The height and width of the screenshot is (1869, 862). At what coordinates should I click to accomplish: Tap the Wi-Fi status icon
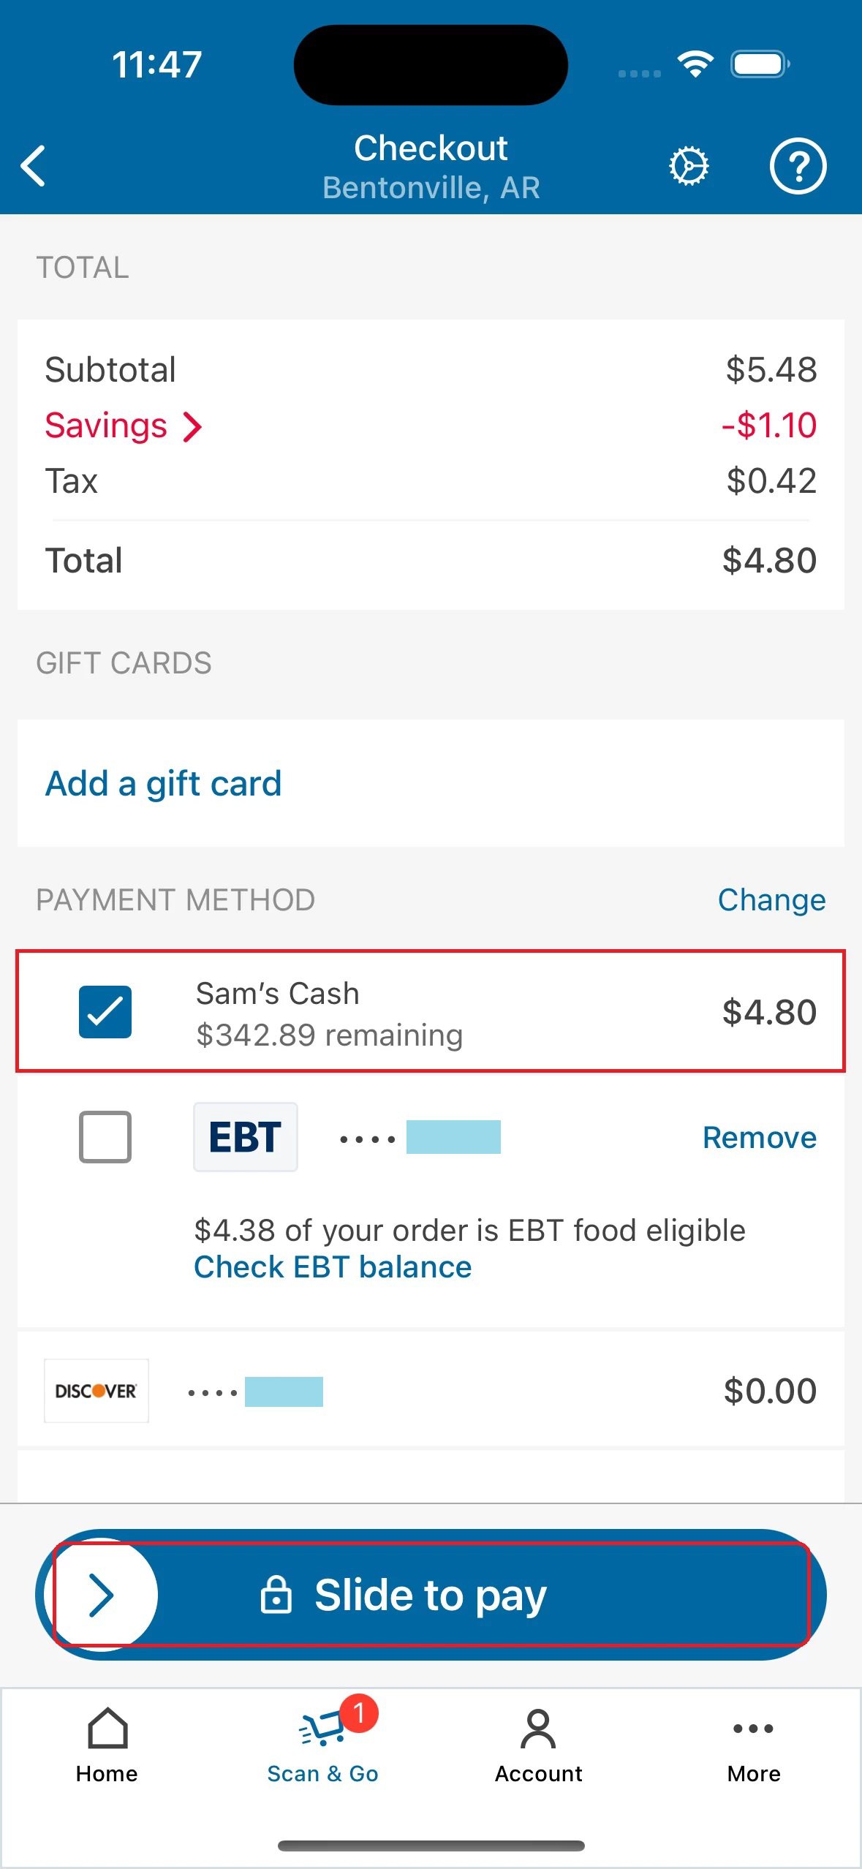point(695,64)
